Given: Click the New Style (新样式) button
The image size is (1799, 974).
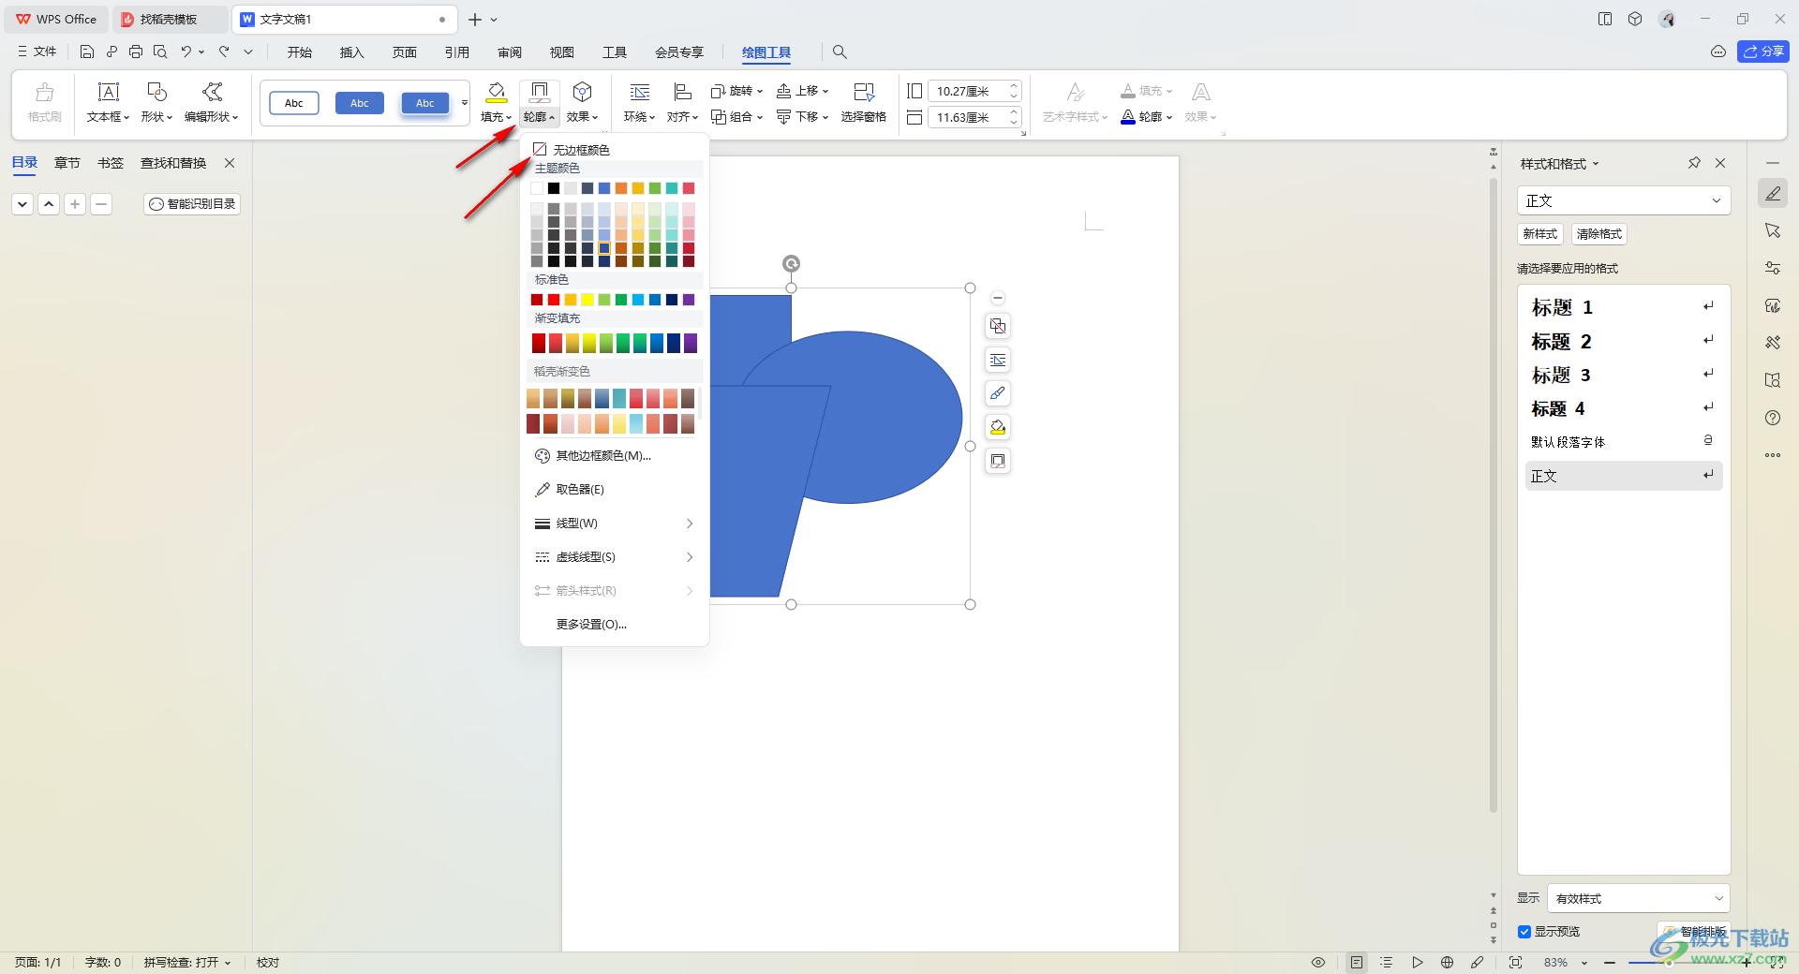Looking at the screenshot, I should 1540,234.
